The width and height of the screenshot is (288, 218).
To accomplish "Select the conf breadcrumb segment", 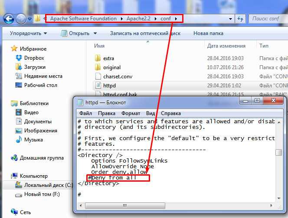I will [x=166, y=19].
